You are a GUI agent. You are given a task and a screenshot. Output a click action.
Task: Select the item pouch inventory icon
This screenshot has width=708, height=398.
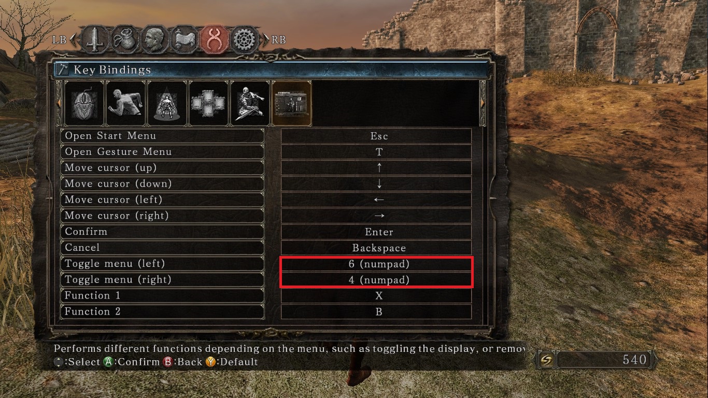pyautogui.click(x=124, y=39)
